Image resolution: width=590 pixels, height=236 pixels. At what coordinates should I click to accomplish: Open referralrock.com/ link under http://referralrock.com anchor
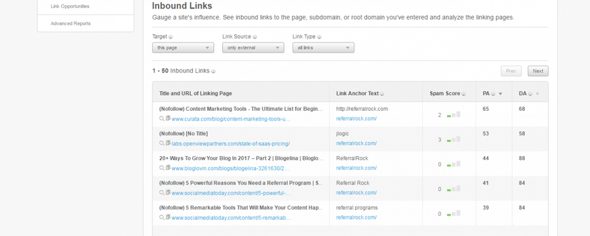tap(357, 119)
